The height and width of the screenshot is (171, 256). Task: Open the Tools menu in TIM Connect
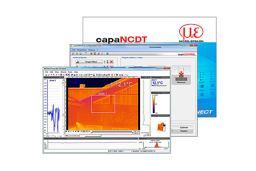click(x=70, y=72)
